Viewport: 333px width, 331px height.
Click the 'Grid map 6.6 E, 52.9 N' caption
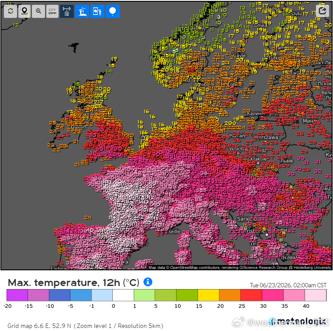pos(39,326)
